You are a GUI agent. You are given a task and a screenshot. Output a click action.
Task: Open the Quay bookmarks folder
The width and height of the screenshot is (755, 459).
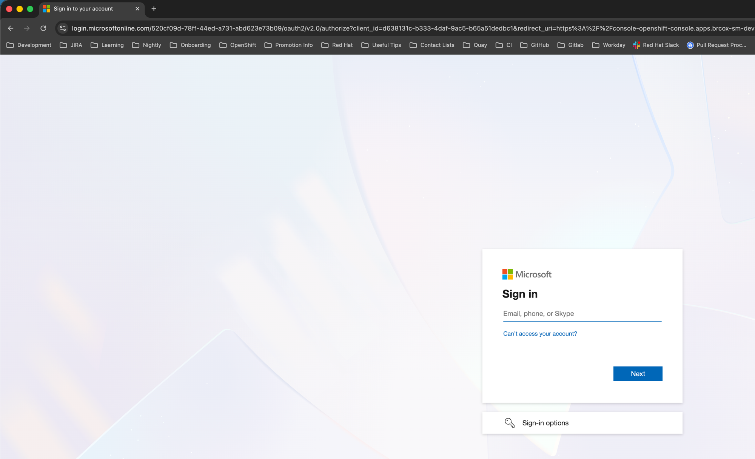click(475, 45)
